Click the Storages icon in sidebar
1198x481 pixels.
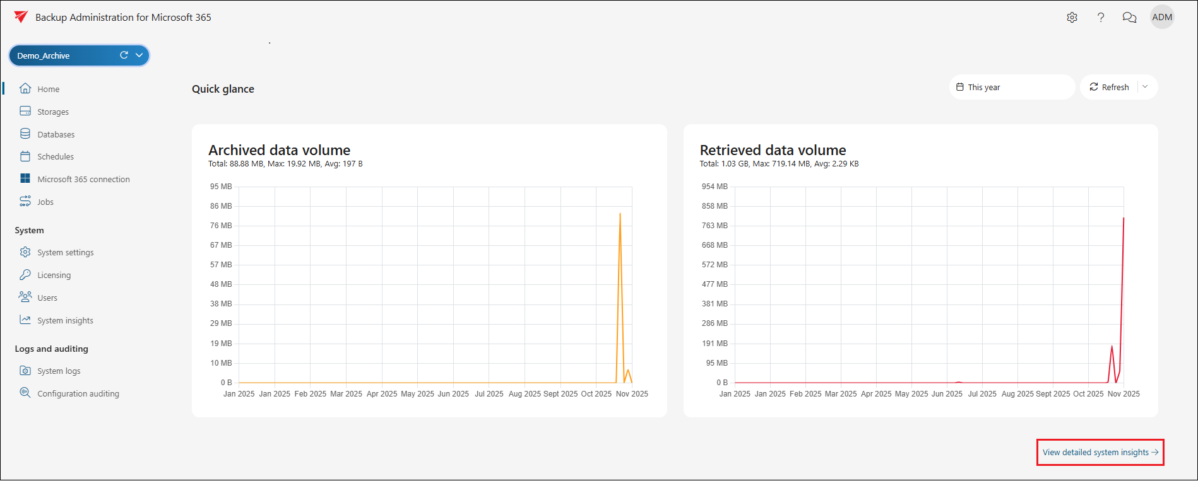pyautogui.click(x=25, y=112)
